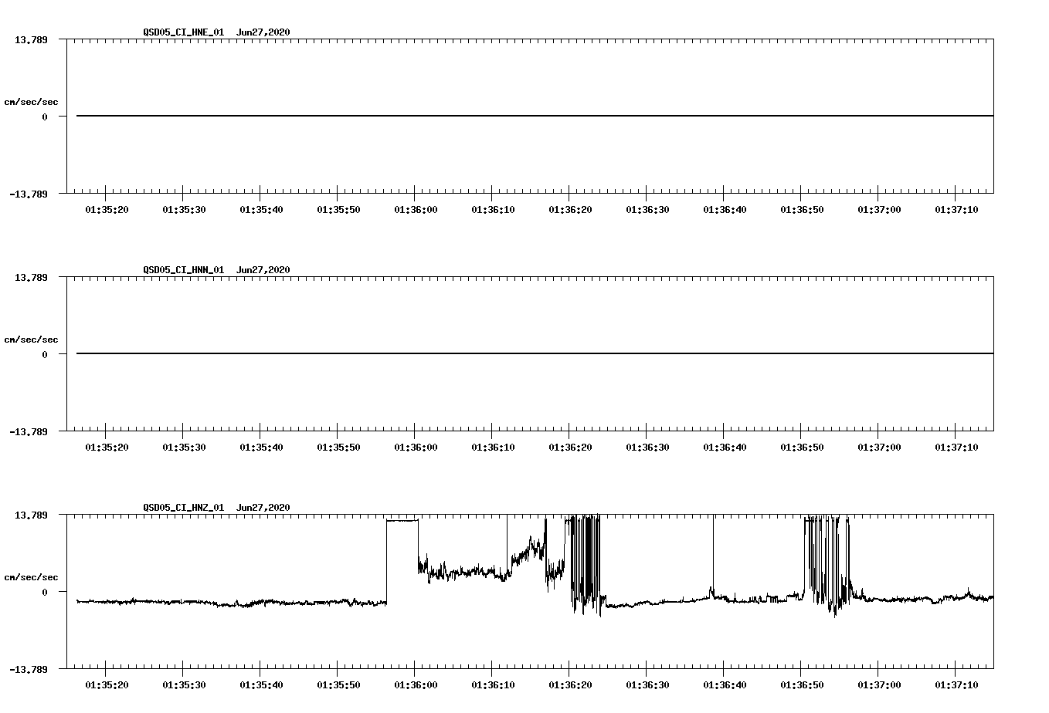The height and width of the screenshot is (713, 1049).
Task: Click the 01:37:10 time label on HNZ chart
Action: click(x=956, y=685)
